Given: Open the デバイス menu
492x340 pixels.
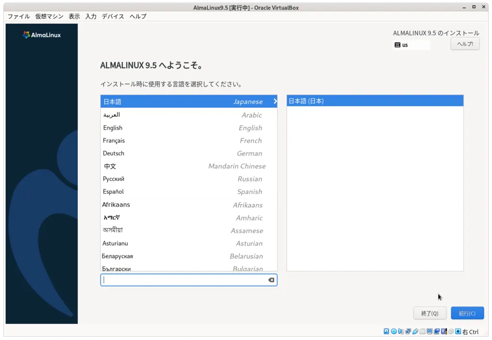Looking at the screenshot, I should tap(113, 16).
